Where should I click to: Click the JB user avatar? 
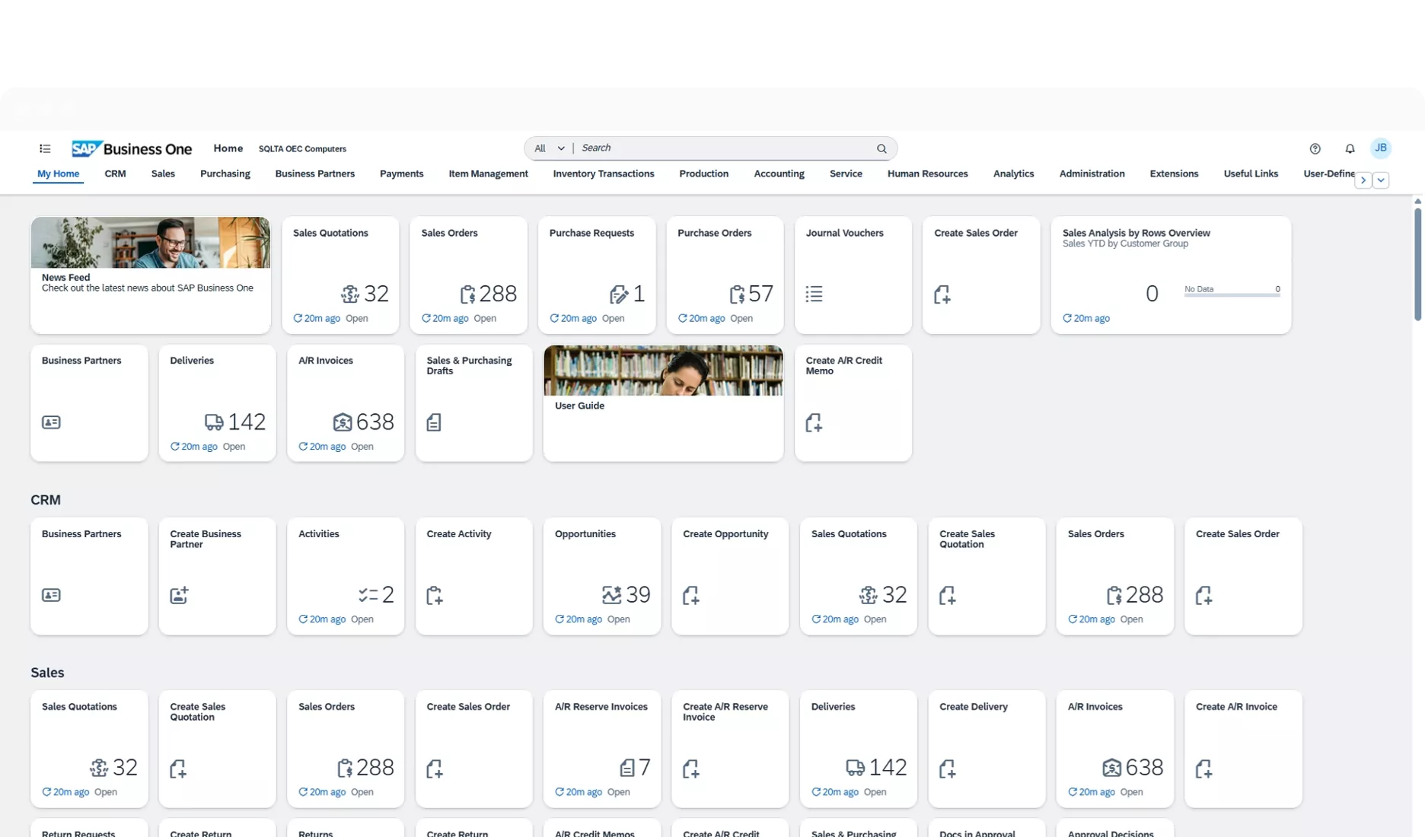tap(1381, 148)
